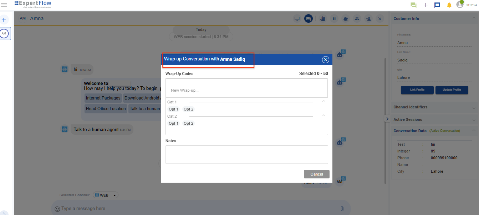Open the WEB Selected Channel dropdown
Viewport: 479px width, 215px height.
pyautogui.click(x=106, y=195)
